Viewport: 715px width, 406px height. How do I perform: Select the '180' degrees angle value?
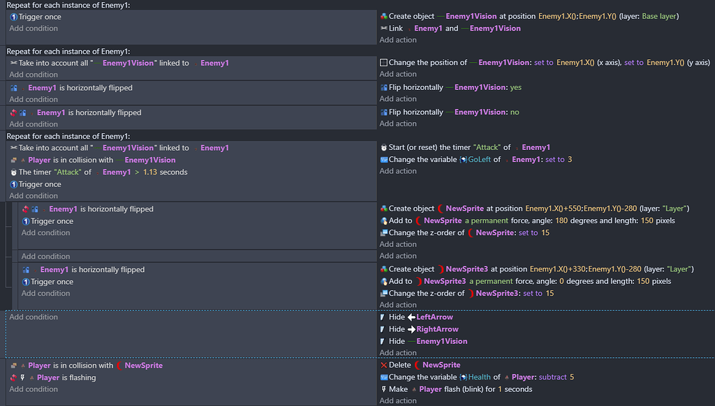click(561, 220)
